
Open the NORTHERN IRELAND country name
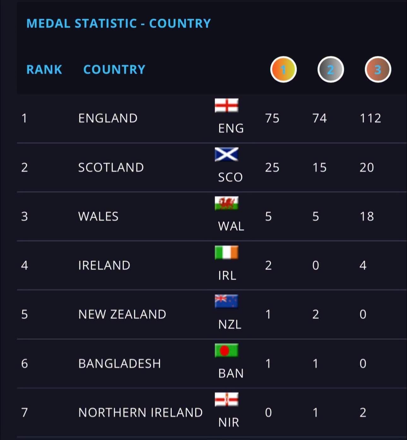coord(140,412)
